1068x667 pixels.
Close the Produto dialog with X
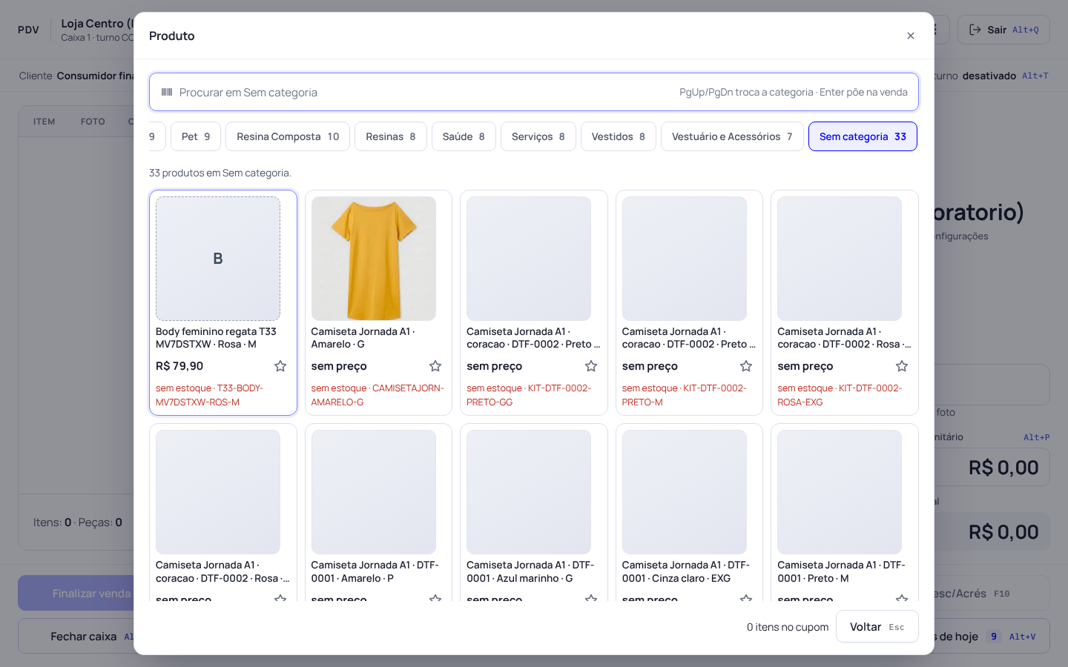click(x=911, y=36)
